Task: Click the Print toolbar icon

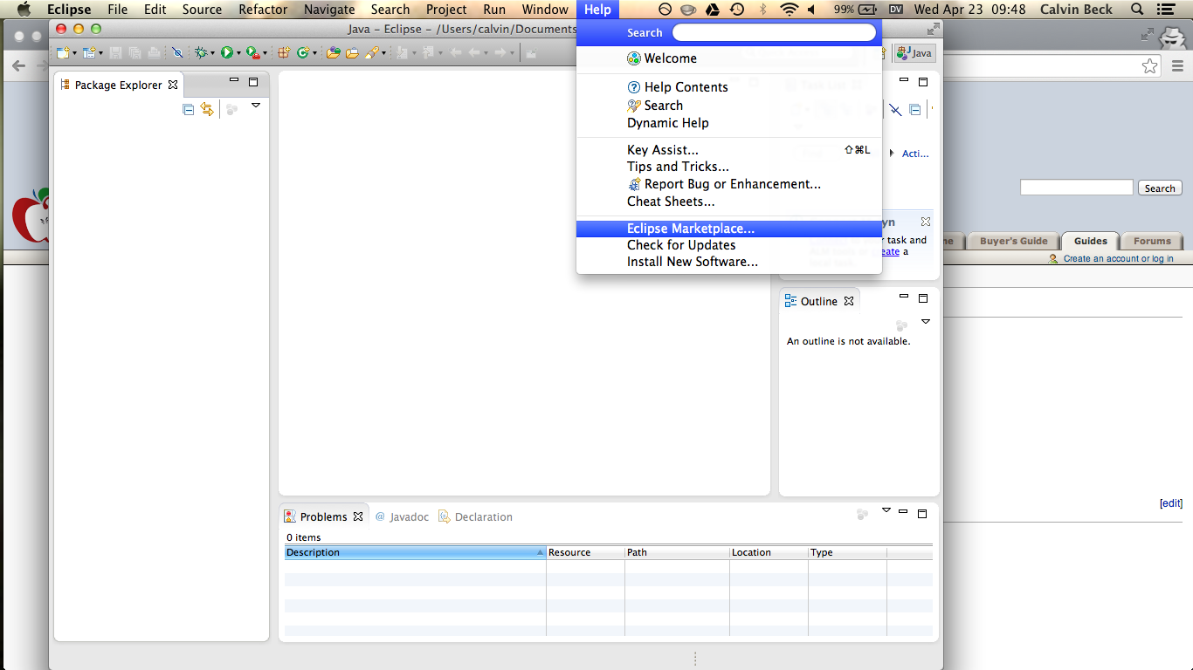Action: click(x=154, y=53)
